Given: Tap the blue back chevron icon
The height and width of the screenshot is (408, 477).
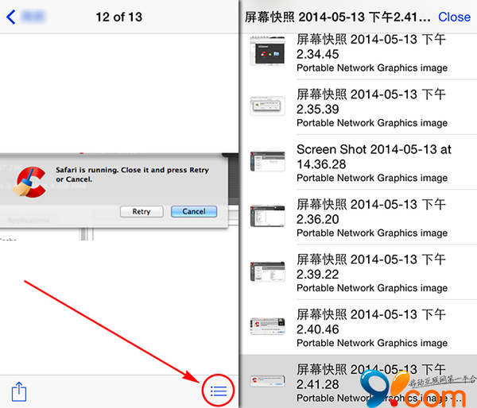Looking at the screenshot, I should (11, 17).
